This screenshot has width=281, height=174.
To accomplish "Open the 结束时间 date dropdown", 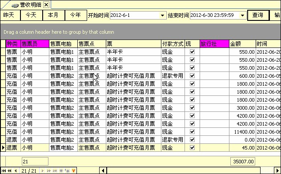I will 242,16.
